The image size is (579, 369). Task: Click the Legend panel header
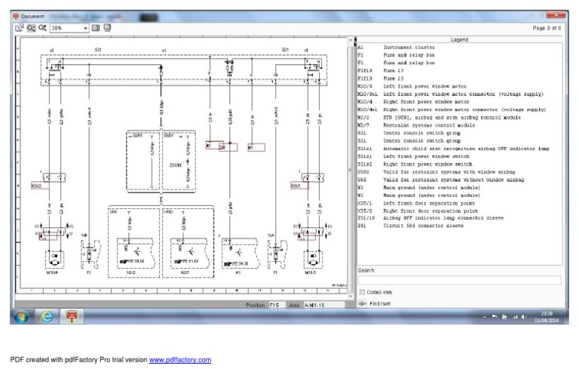(459, 39)
